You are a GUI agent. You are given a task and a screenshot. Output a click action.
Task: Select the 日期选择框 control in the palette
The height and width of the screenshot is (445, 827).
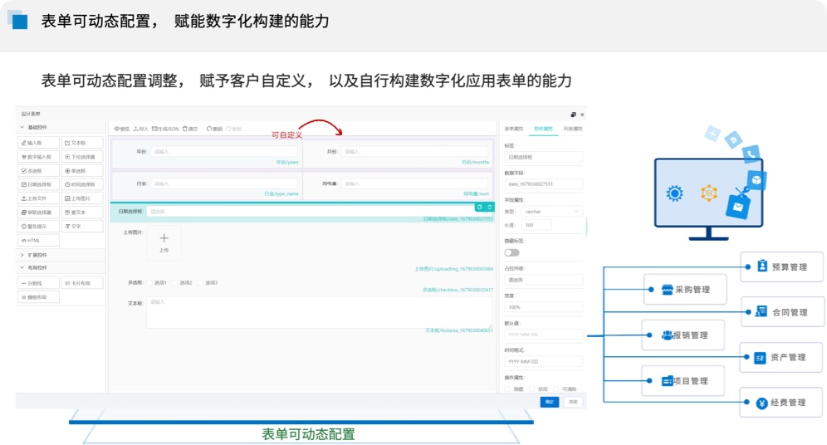click(x=38, y=184)
